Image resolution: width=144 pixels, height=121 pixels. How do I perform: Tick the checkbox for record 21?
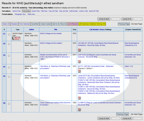pos(9,34)
